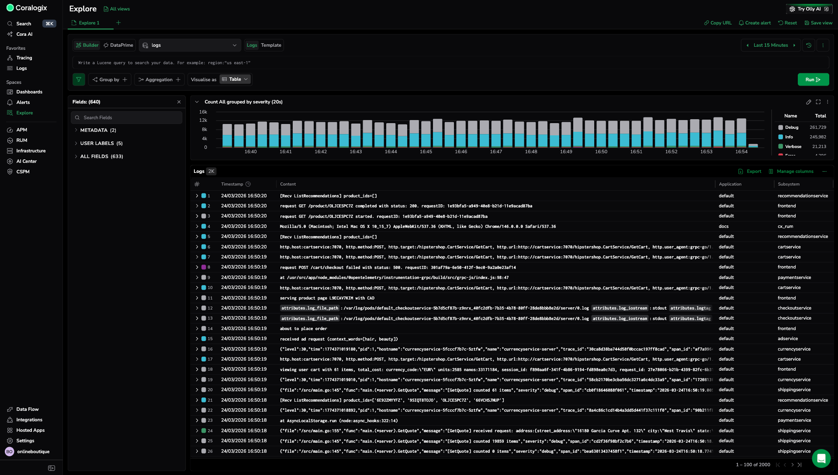Close the Fields panel
Viewport: 838px width, 475px height.
pyautogui.click(x=179, y=102)
